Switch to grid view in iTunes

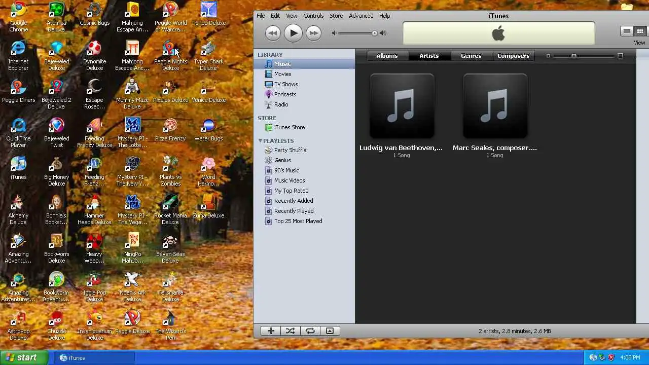640,31
